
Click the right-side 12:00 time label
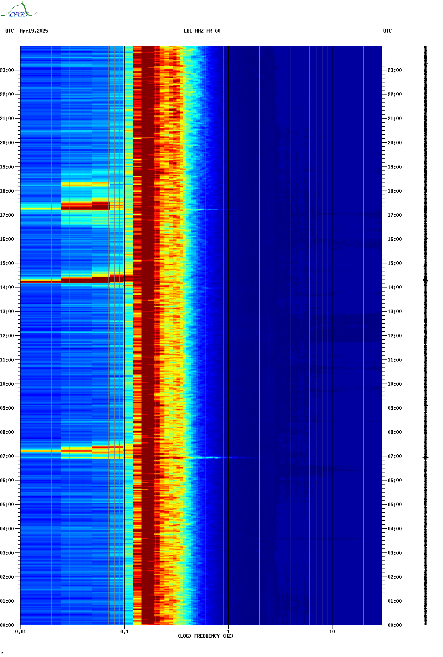tap(394, 336)
